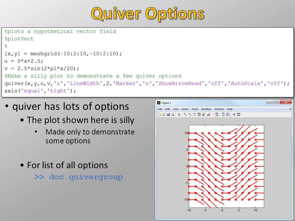Click the '%Make a silly plot' comment line

point(93,76)
